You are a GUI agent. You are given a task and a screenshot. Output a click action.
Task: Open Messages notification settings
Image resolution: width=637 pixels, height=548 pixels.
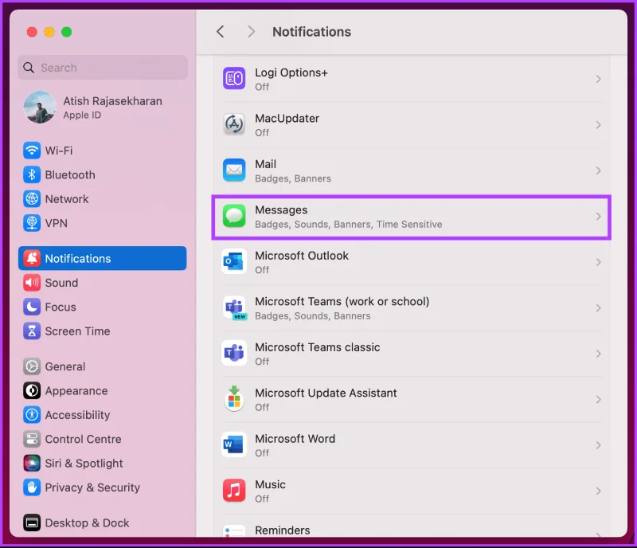click(411, 217)
